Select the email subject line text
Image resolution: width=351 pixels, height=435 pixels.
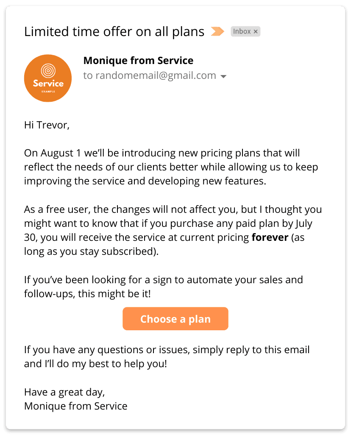coord(114,32)
